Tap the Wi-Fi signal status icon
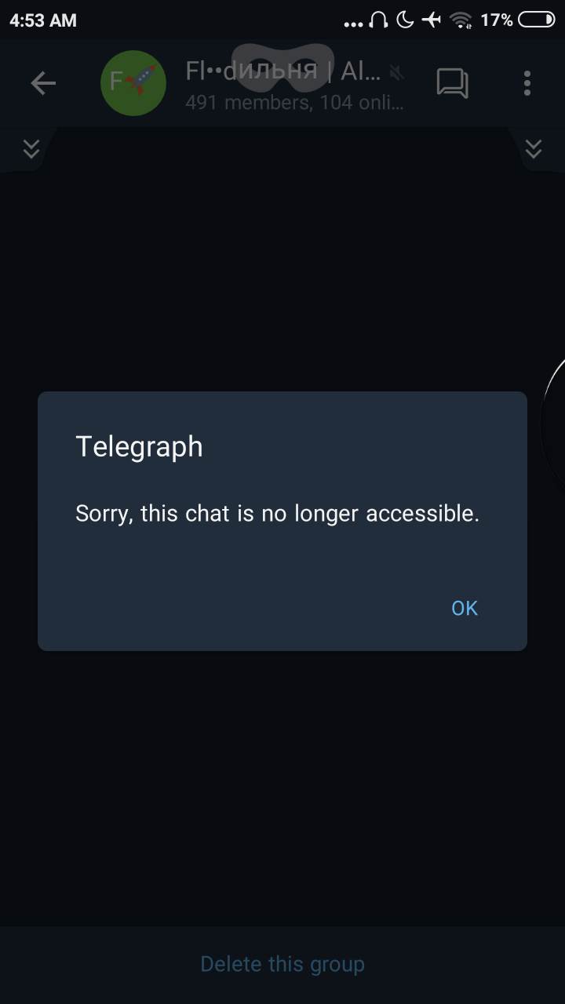The height and width of the screenshot is (1004, 565). pos(461,20)
